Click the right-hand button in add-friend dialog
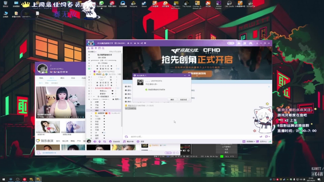Image resolution: width=324 pixels, height=182 pixels. pyautogui.click(x=183, y=100)
